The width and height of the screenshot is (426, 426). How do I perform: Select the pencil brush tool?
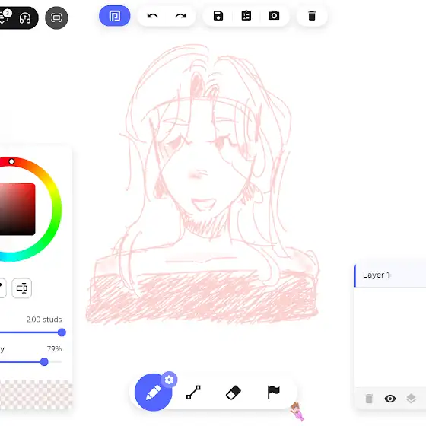click(153, 393)
